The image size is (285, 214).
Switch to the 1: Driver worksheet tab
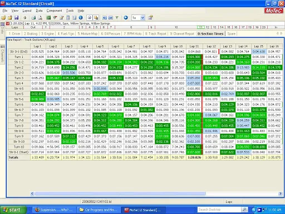click(x=14, y=33)
